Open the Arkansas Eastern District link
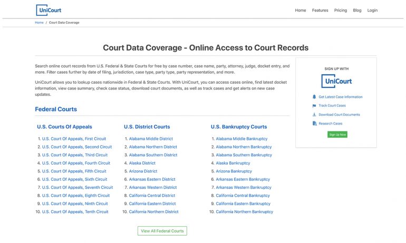 (x=152, y=179)
